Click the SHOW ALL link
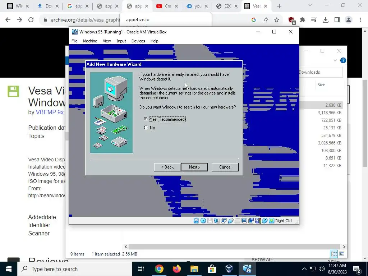 click(262, 259)
